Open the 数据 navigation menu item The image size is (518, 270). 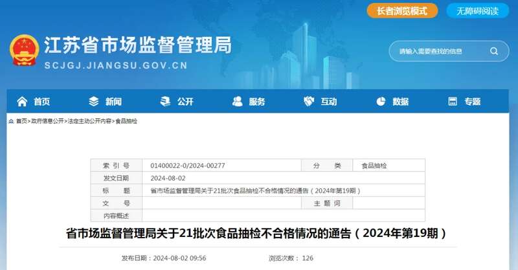(x=400, y=102)
